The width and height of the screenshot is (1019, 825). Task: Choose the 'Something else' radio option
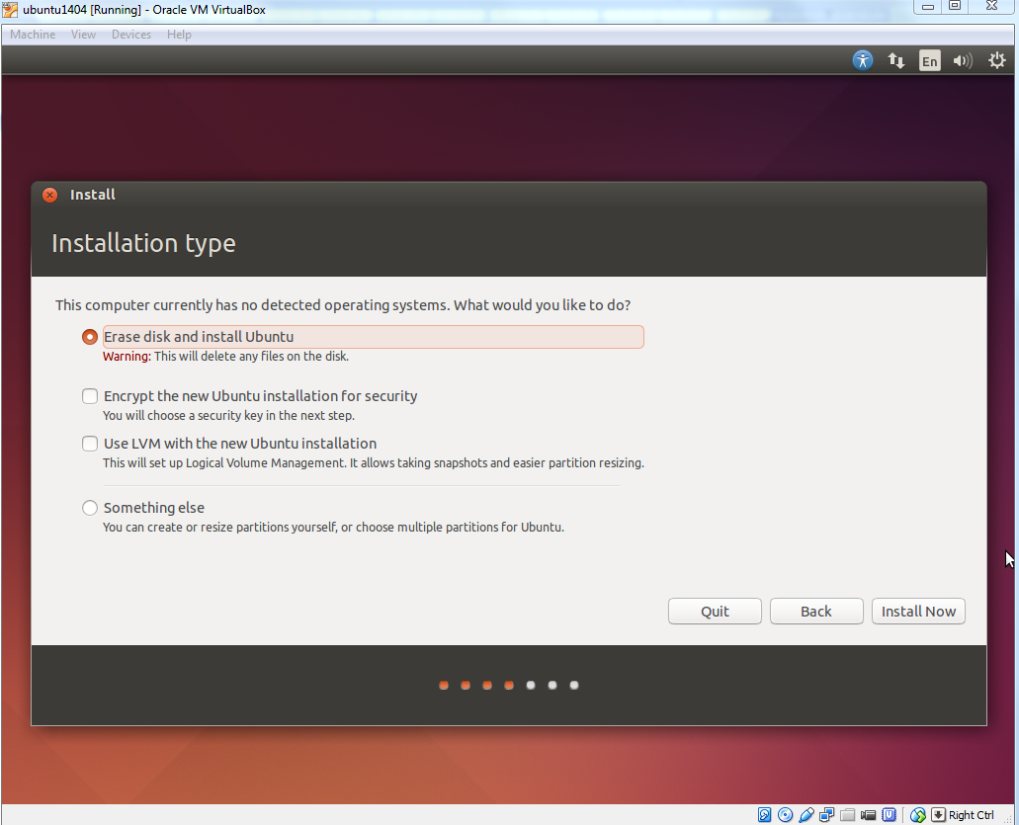(90, 508)
